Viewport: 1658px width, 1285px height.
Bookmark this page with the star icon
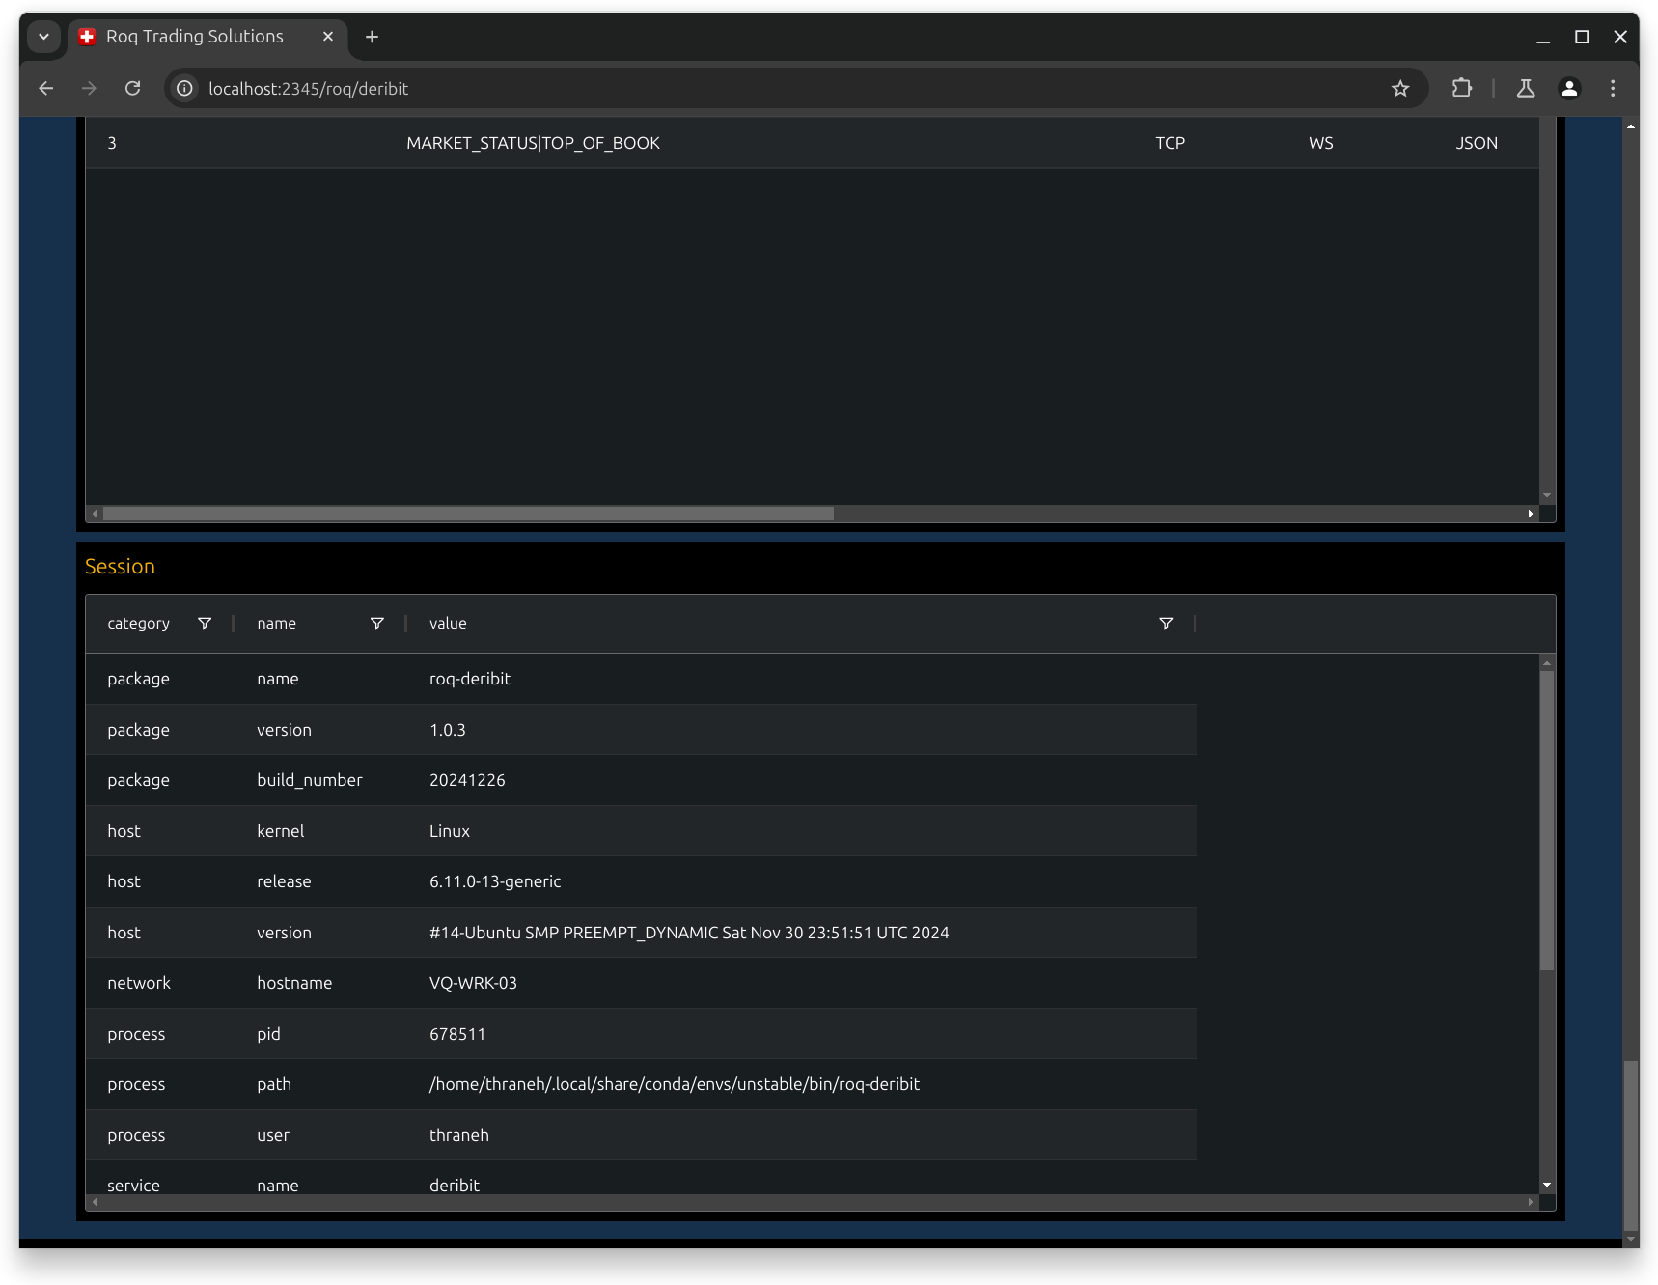[x=1400, y=89]
